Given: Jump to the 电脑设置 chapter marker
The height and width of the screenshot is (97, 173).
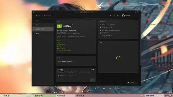Looking at the screenshot, I should coord(61,96).
